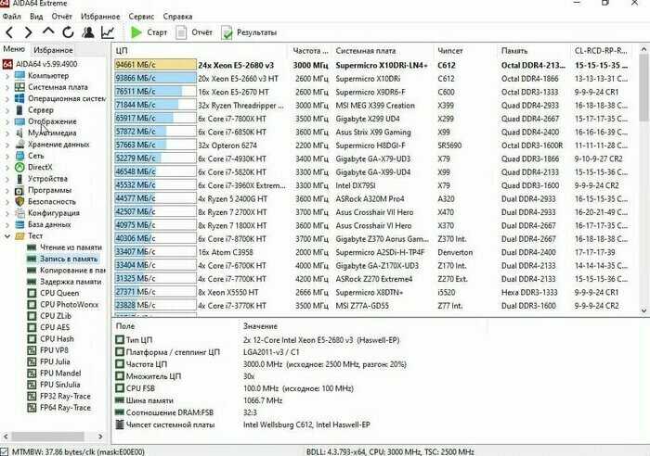Open the Сервис menu
The width and height of the screenshot is (650, 456).
tap(141, 17)
